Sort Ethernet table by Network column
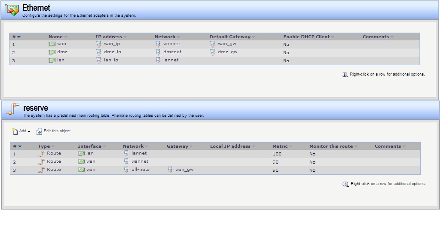This screenshot has height=243, width=441. point(167,37)
